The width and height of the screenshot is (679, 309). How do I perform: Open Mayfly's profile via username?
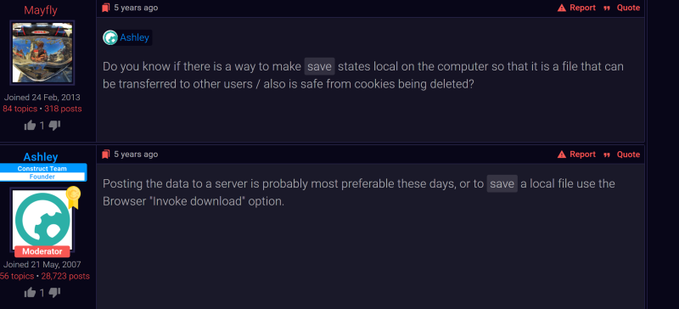point(41,10)
